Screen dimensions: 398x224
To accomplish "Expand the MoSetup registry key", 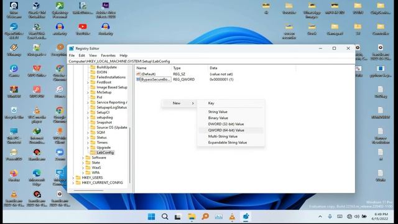I will point(88,93).
